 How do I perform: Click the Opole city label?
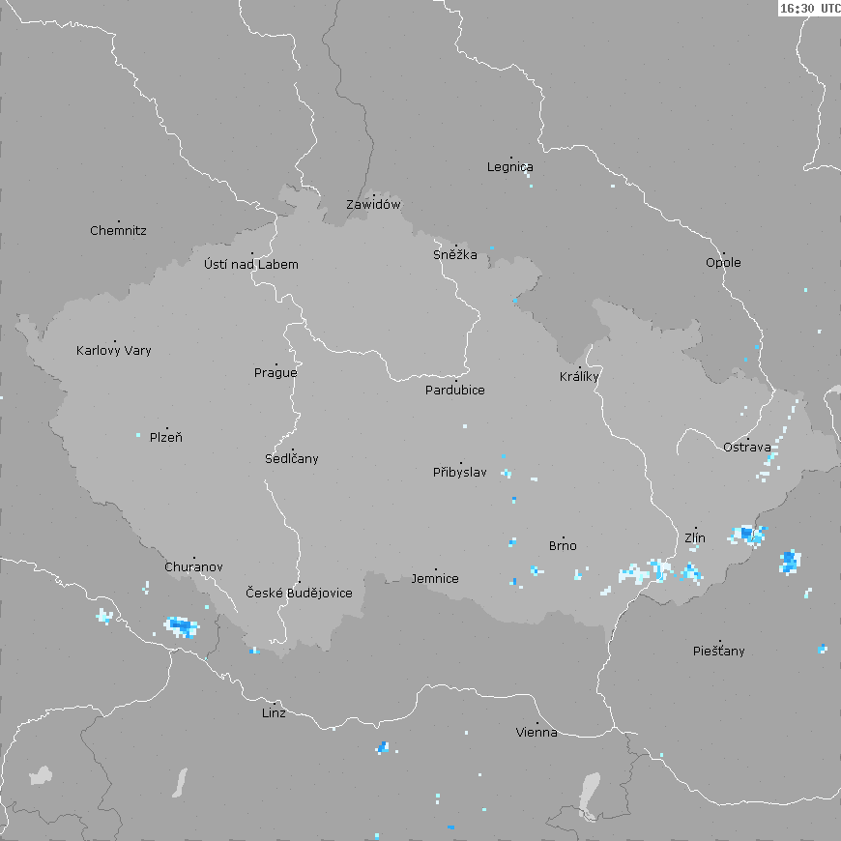723,263
